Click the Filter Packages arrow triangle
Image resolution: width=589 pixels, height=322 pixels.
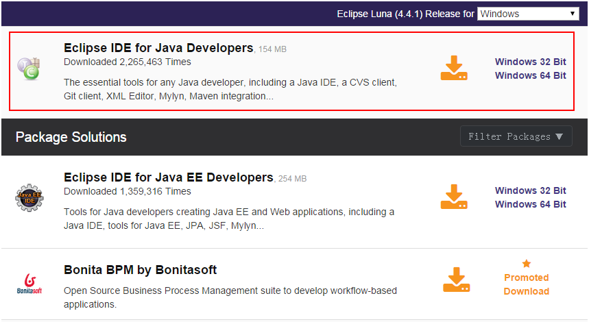tap(560, 136)
